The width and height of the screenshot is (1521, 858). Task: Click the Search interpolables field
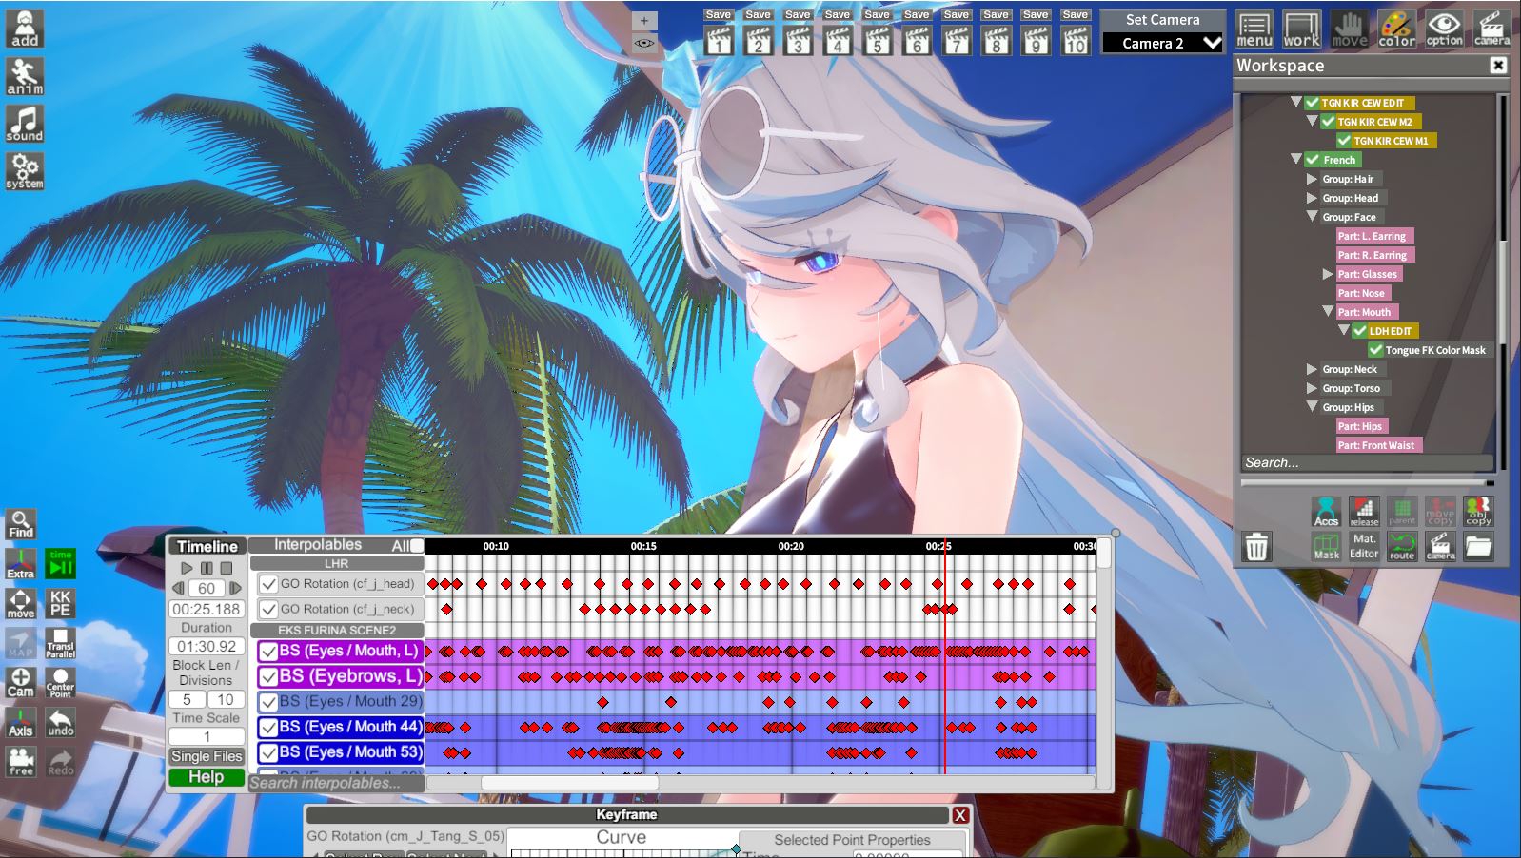click(337, 783)
